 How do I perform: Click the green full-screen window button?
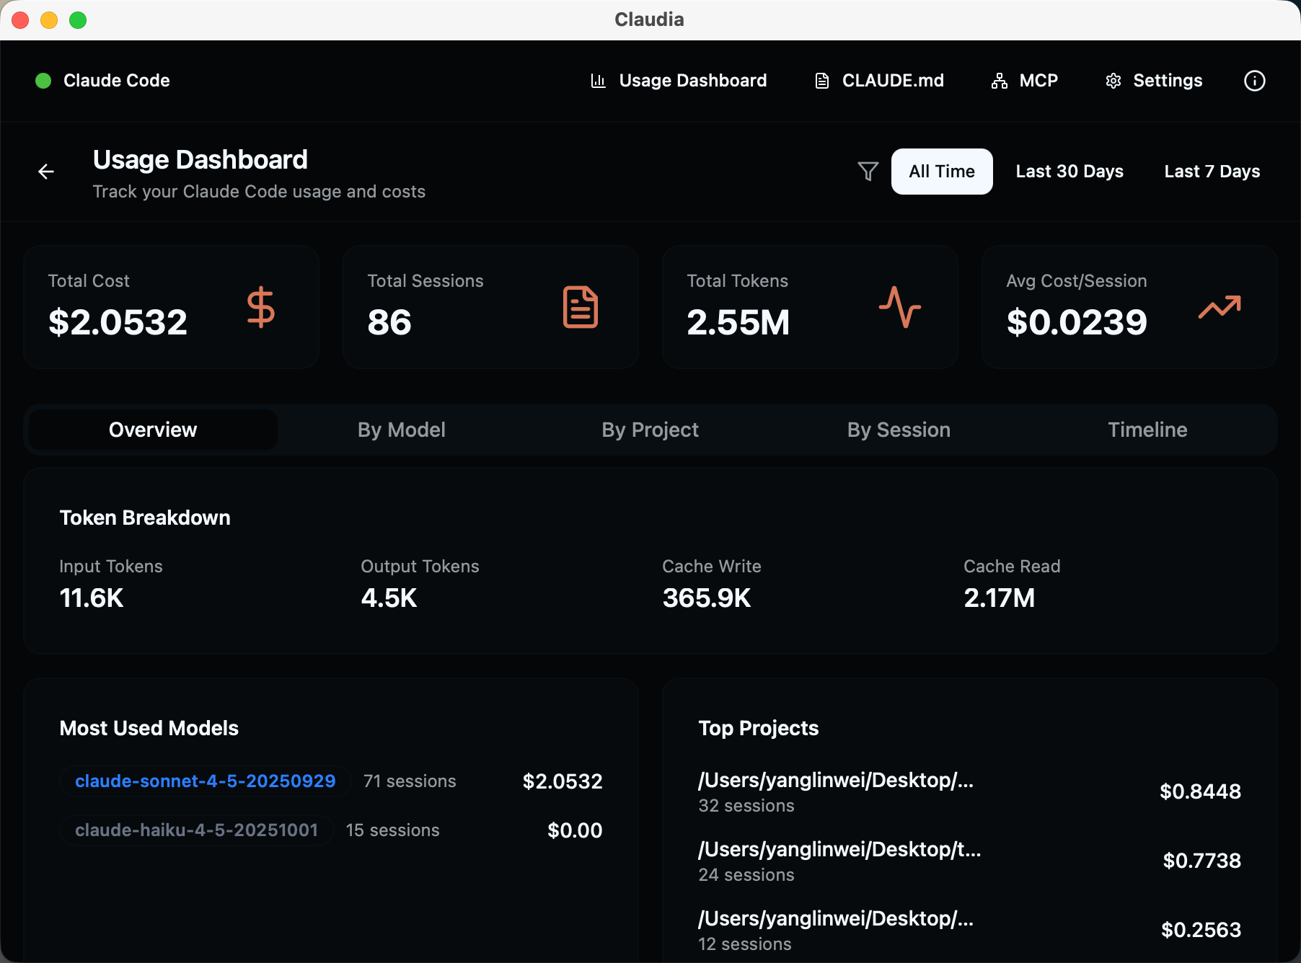(78, 20)
